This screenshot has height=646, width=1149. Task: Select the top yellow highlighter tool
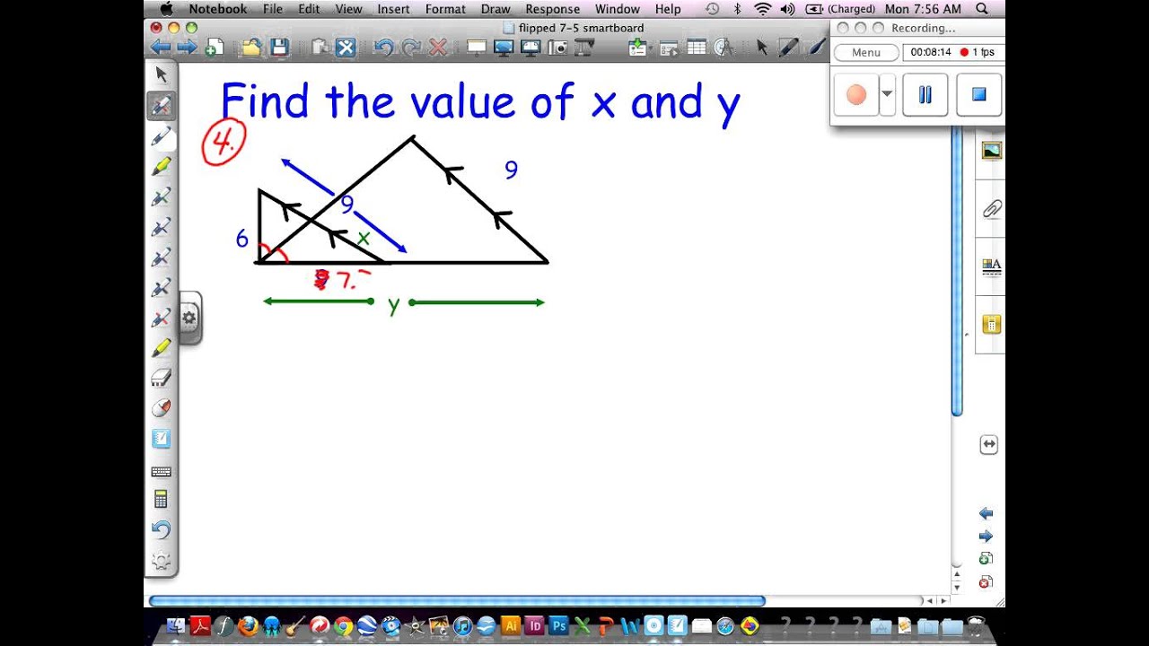pos(162,167)
